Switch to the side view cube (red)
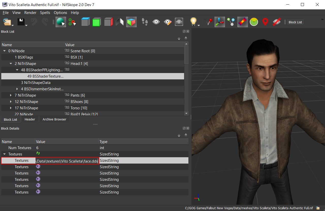Screen dimensions: 325x211 click(108, 22)
